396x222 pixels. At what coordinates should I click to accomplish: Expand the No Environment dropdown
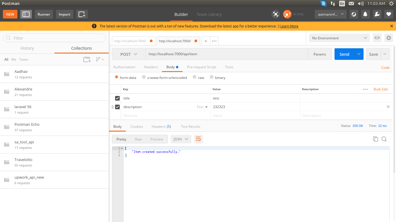pyautogui.click(x=339, y=38)
